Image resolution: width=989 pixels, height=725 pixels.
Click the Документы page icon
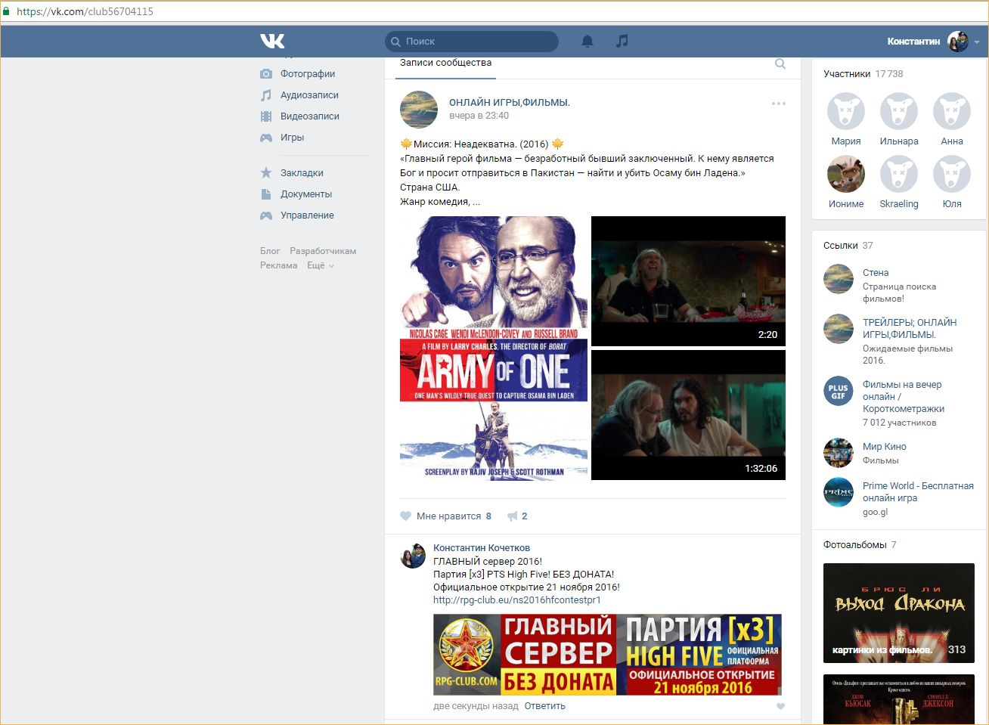tap(266, 194)
